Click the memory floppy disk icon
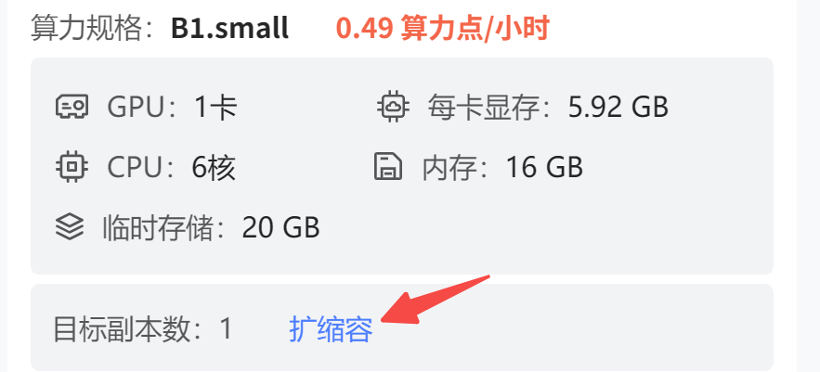Viewport: 820px width, 372px height. click(388, 167)
